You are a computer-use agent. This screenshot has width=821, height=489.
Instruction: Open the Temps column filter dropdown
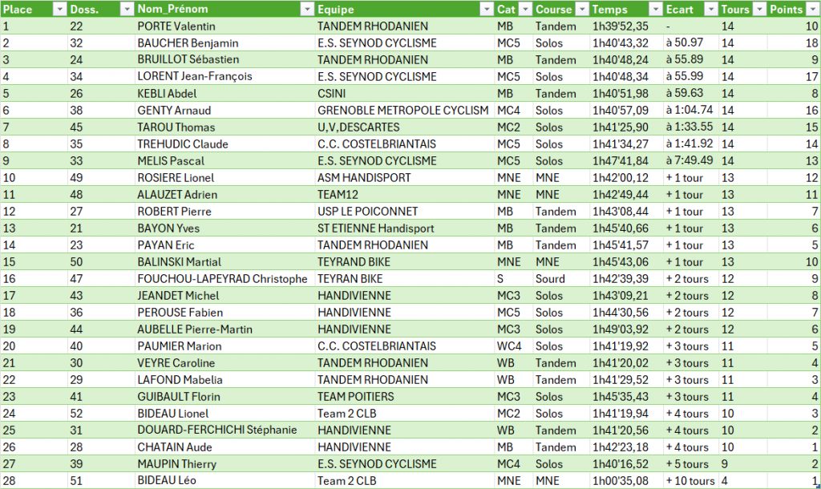pos(656,10)
